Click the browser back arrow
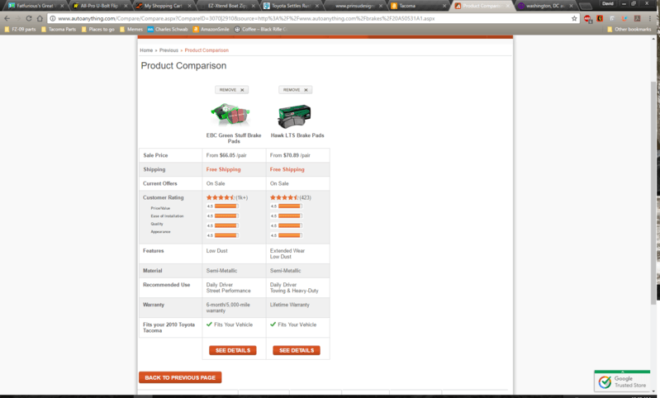Image resolution: width=660 pixels, height=398 pixels. [7, 18]
